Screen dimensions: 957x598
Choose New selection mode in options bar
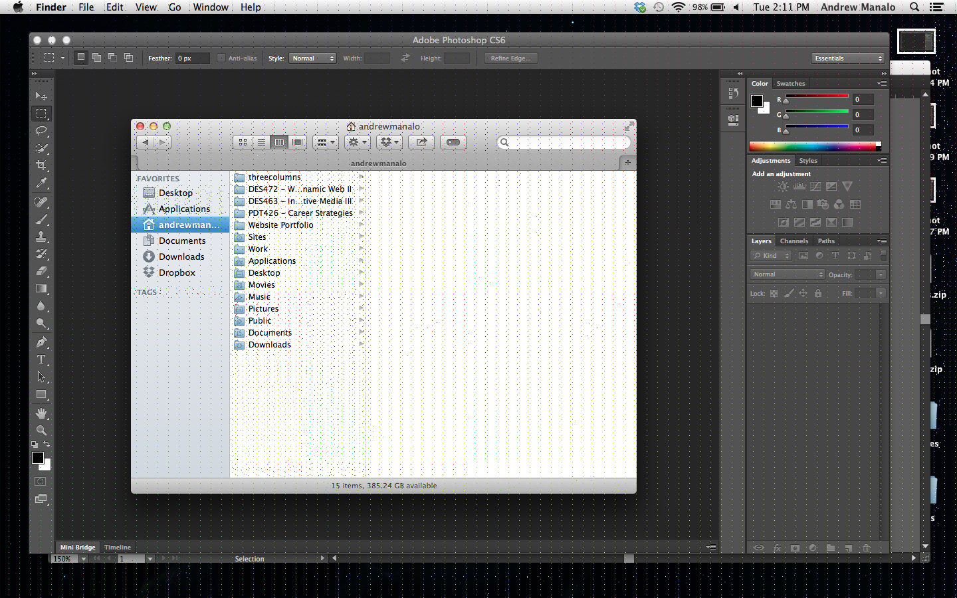(80, 58)
